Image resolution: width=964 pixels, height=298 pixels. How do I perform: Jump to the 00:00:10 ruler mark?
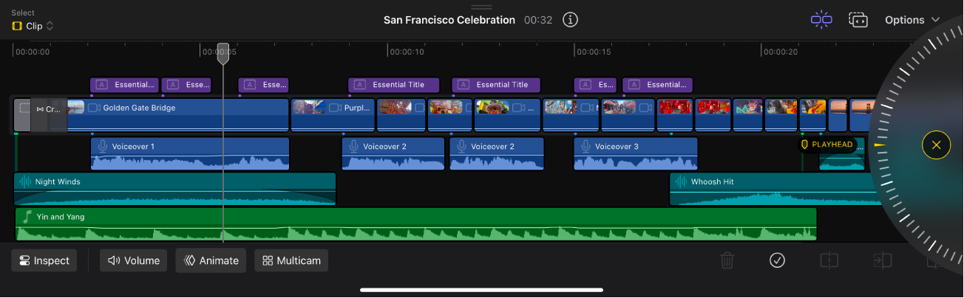(x=406, y=52)
